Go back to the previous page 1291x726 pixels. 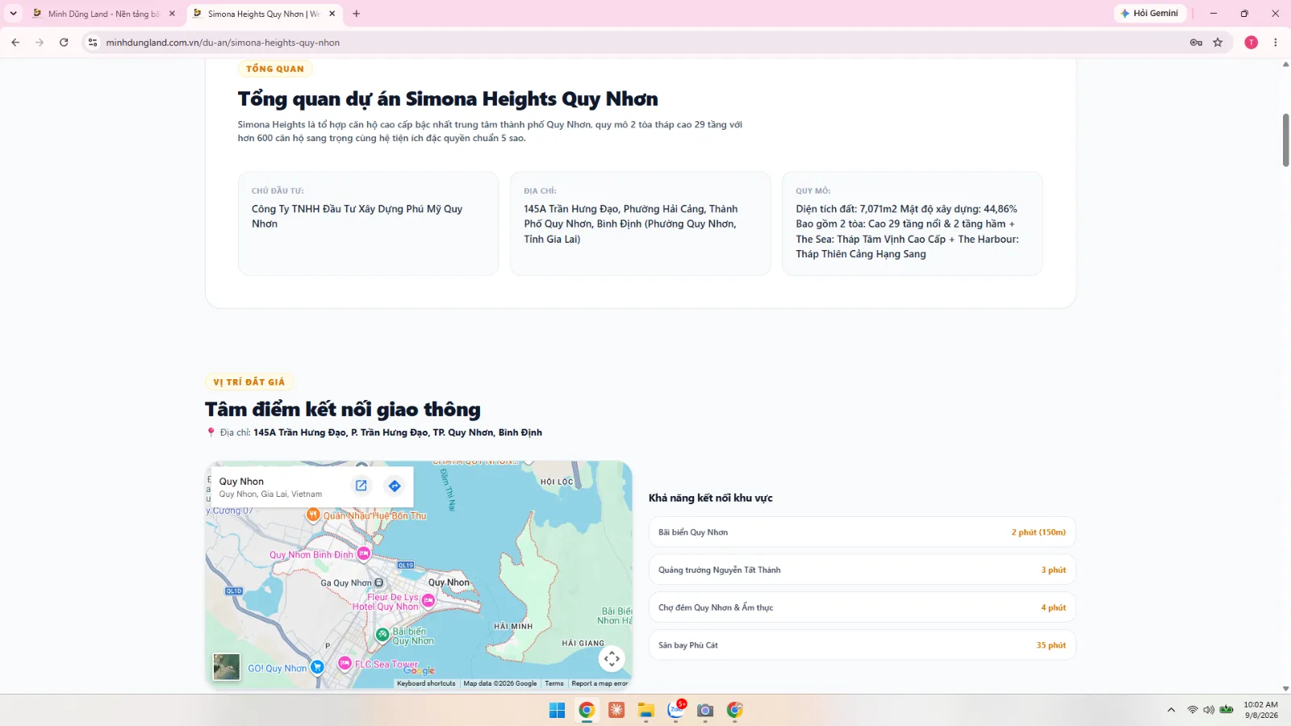tap(15, 43)
